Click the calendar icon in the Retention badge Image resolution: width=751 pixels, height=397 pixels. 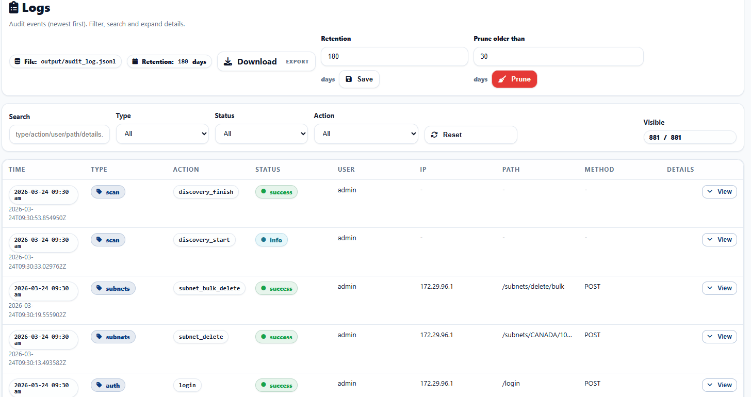pos(135,61)
